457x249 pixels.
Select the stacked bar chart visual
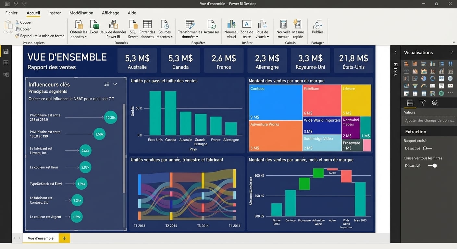click(x=406, y=64)
